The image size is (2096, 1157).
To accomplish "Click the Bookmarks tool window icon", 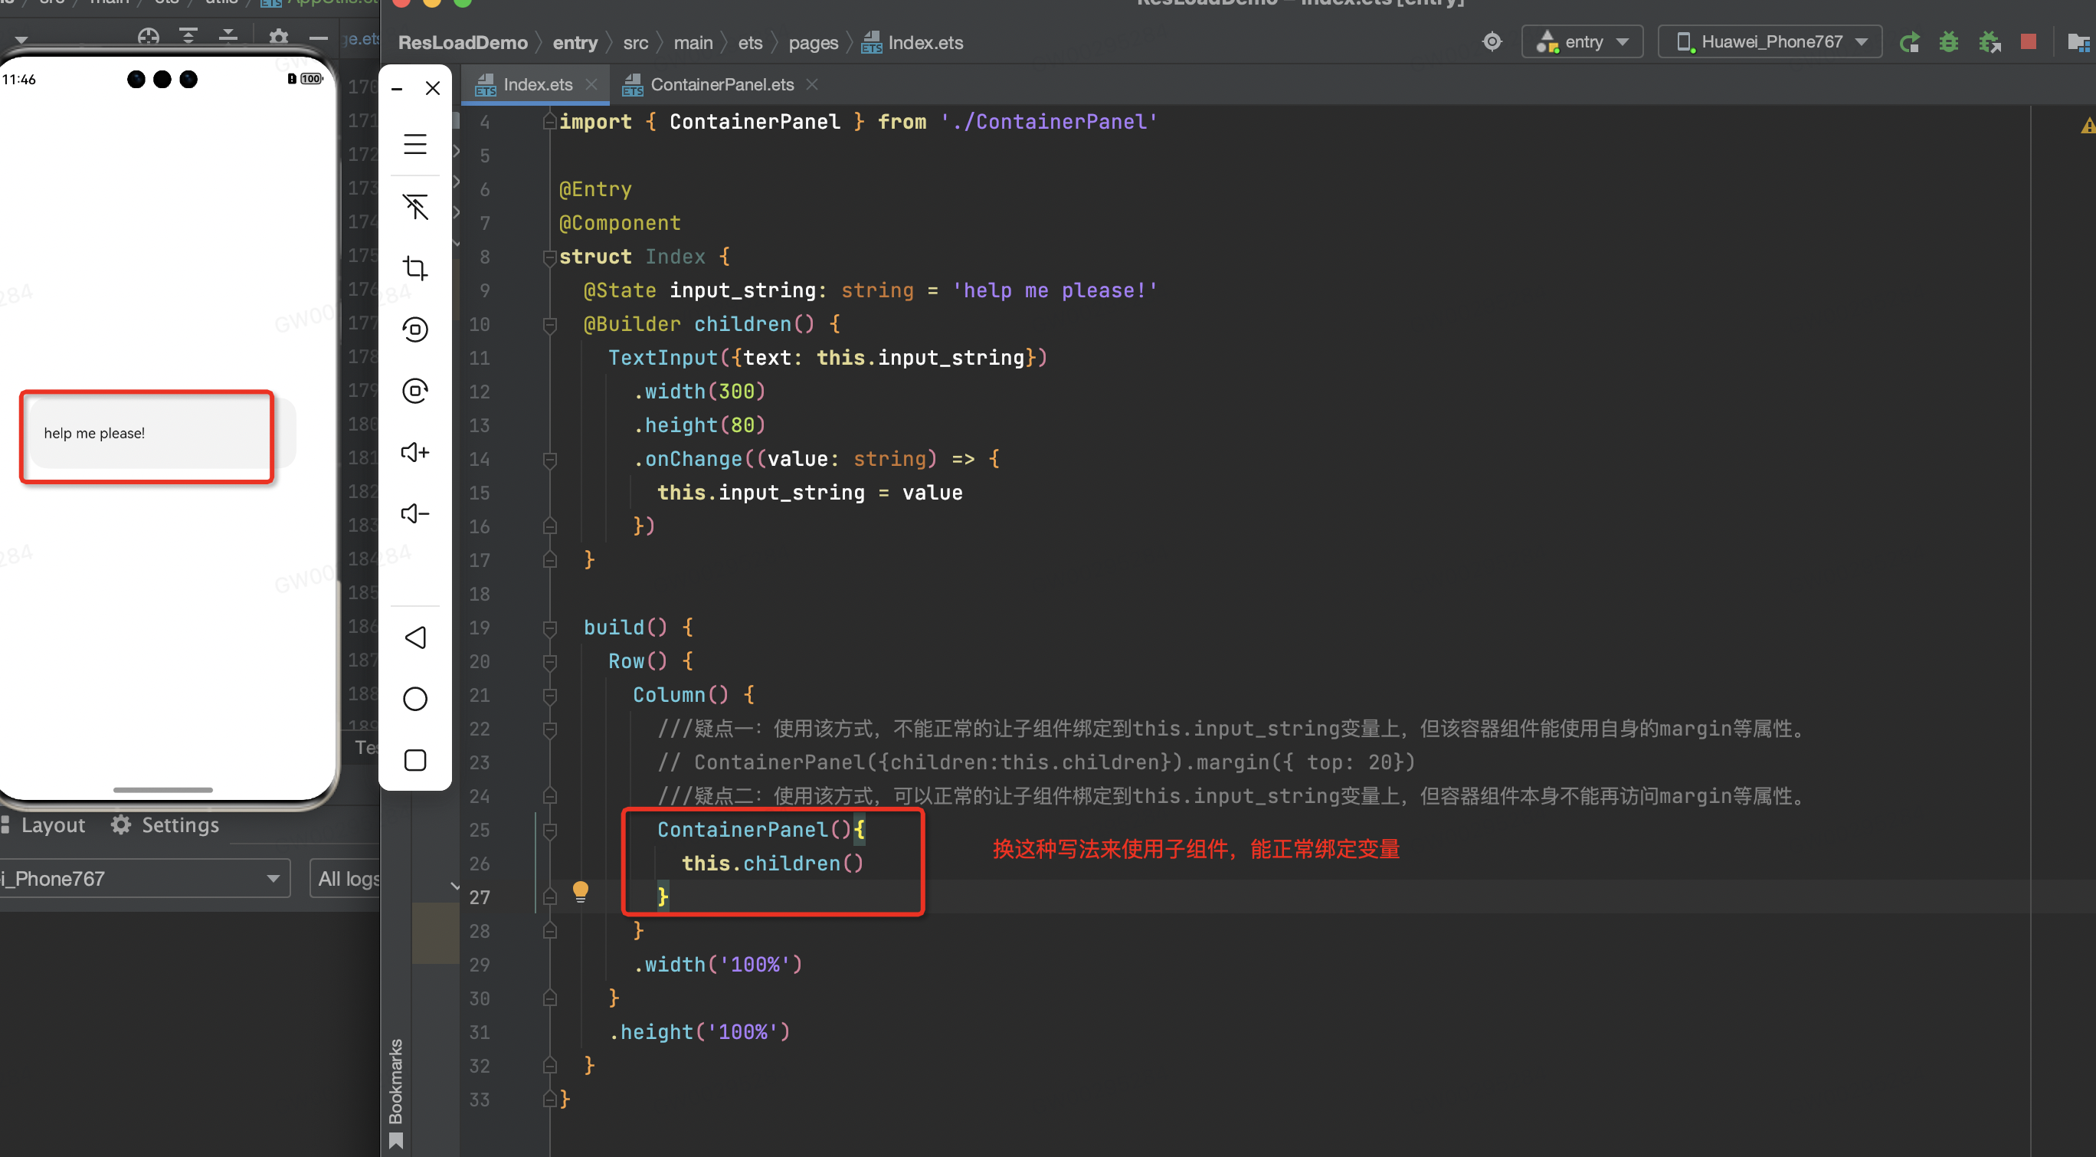I will pos(396,1141).
